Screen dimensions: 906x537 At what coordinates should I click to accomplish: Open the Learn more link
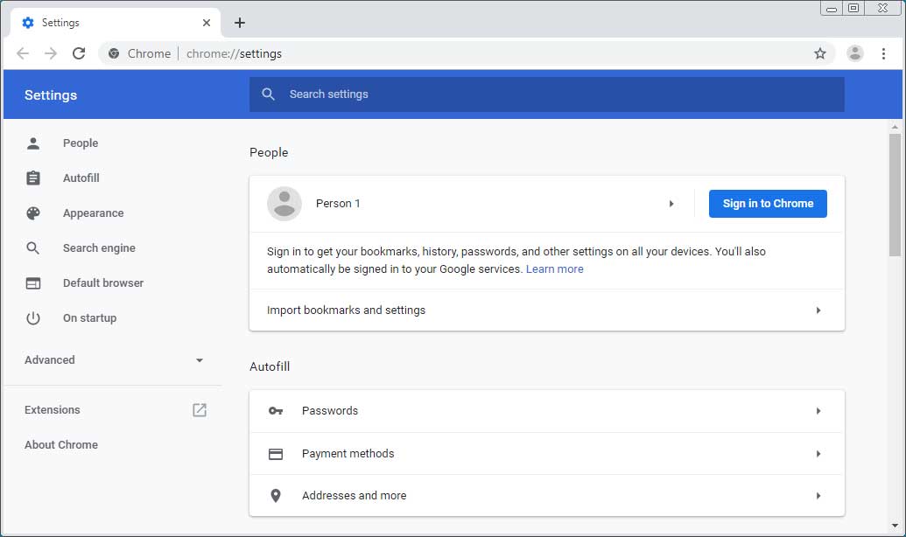(x=555, y=269)
